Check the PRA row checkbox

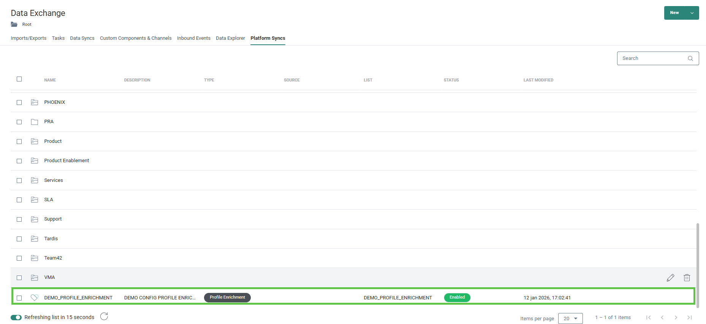(19, 122)
